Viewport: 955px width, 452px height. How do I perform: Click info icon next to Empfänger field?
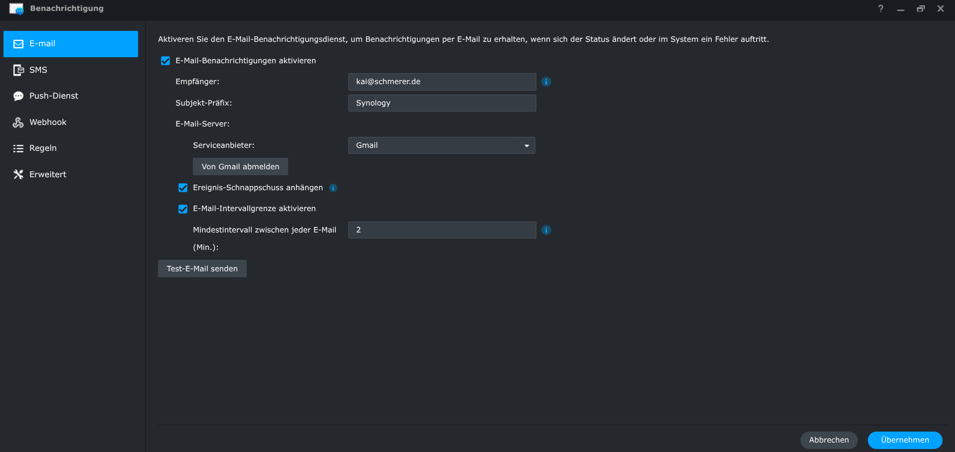pos(546,82)
